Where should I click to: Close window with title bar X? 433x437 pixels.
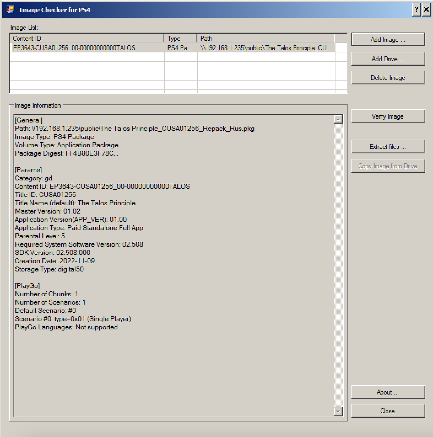point(426,10)
